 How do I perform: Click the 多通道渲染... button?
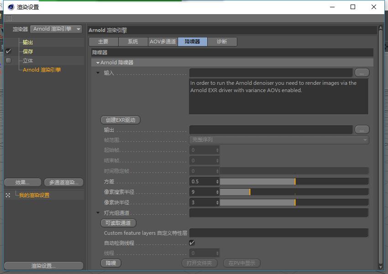(64, 182)
